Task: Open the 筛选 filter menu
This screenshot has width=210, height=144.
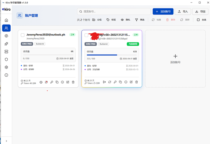Action: pos(140,20)
